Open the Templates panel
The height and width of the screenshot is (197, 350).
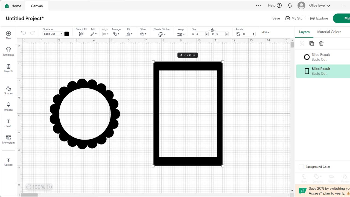coord(8,51)
